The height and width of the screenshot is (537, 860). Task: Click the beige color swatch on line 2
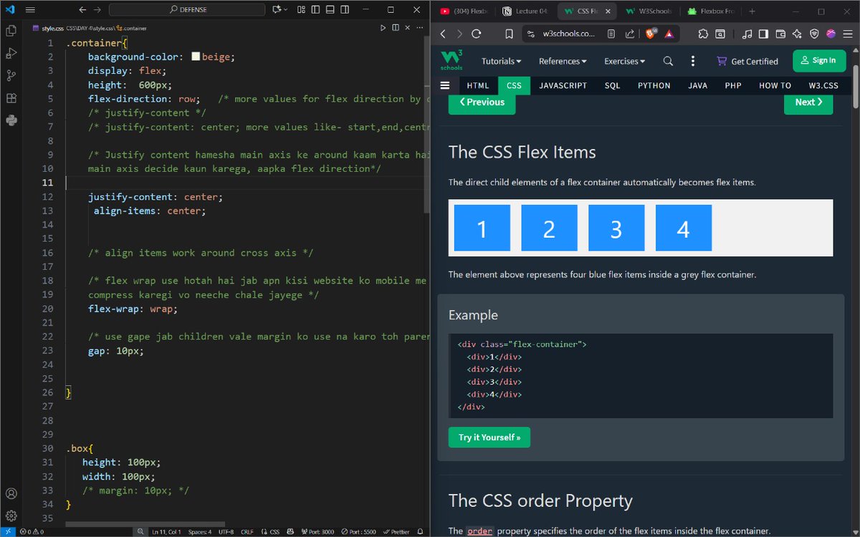(196, 56)
